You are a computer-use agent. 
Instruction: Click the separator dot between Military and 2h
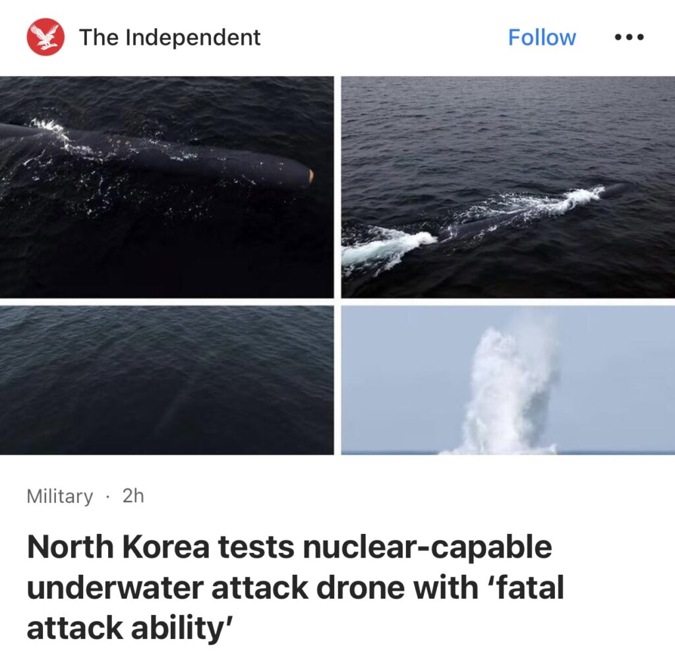(107, 496)
